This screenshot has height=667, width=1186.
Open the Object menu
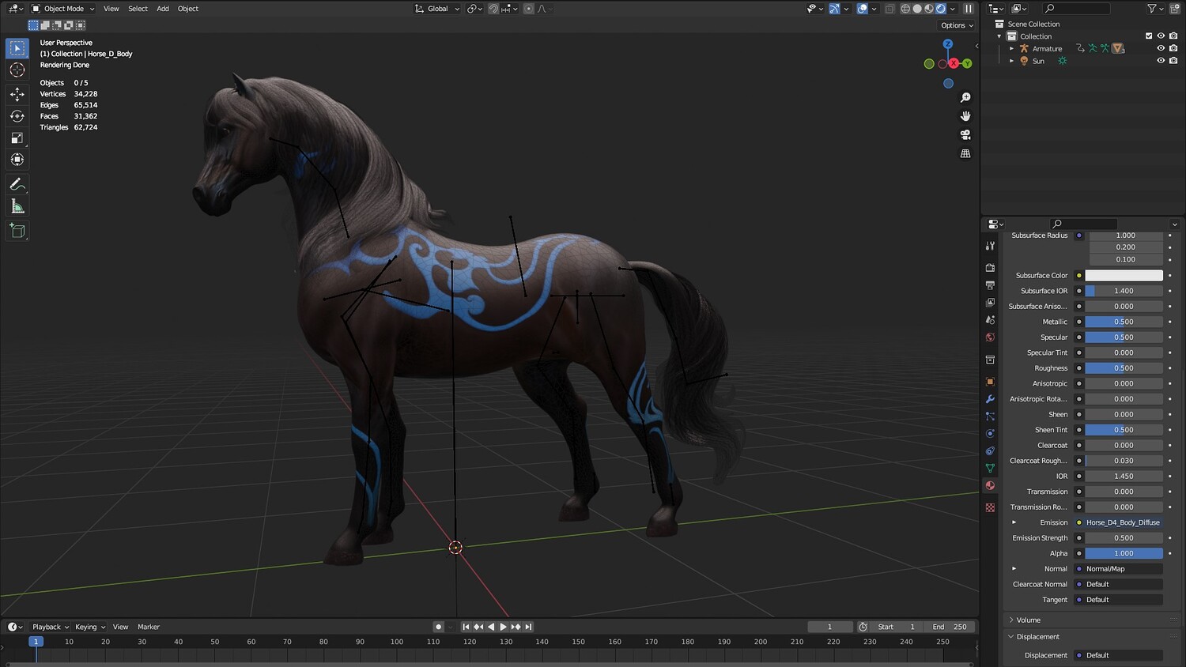coord(188,9)
